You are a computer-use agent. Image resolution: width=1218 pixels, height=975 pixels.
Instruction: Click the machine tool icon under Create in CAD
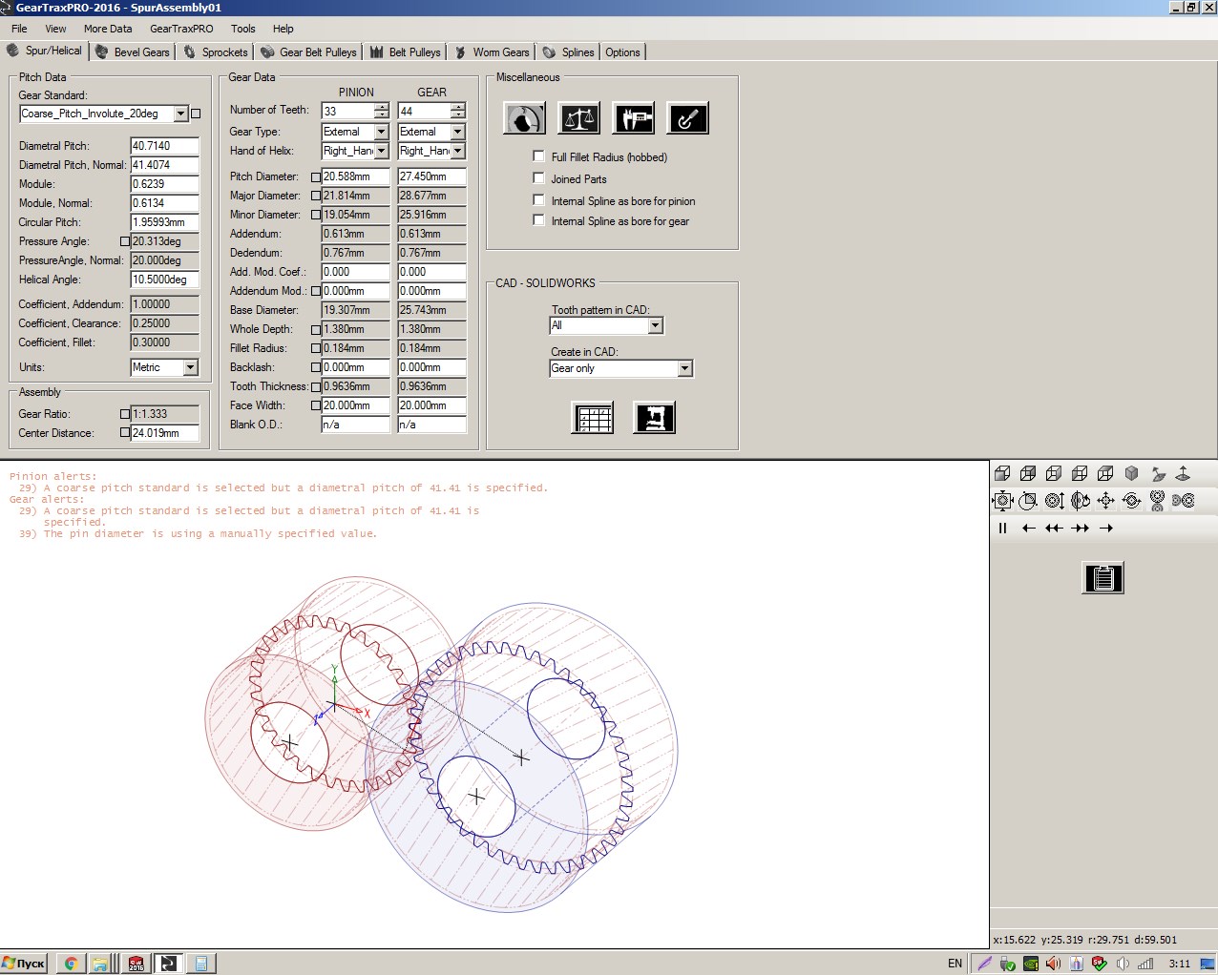[655, 418]
